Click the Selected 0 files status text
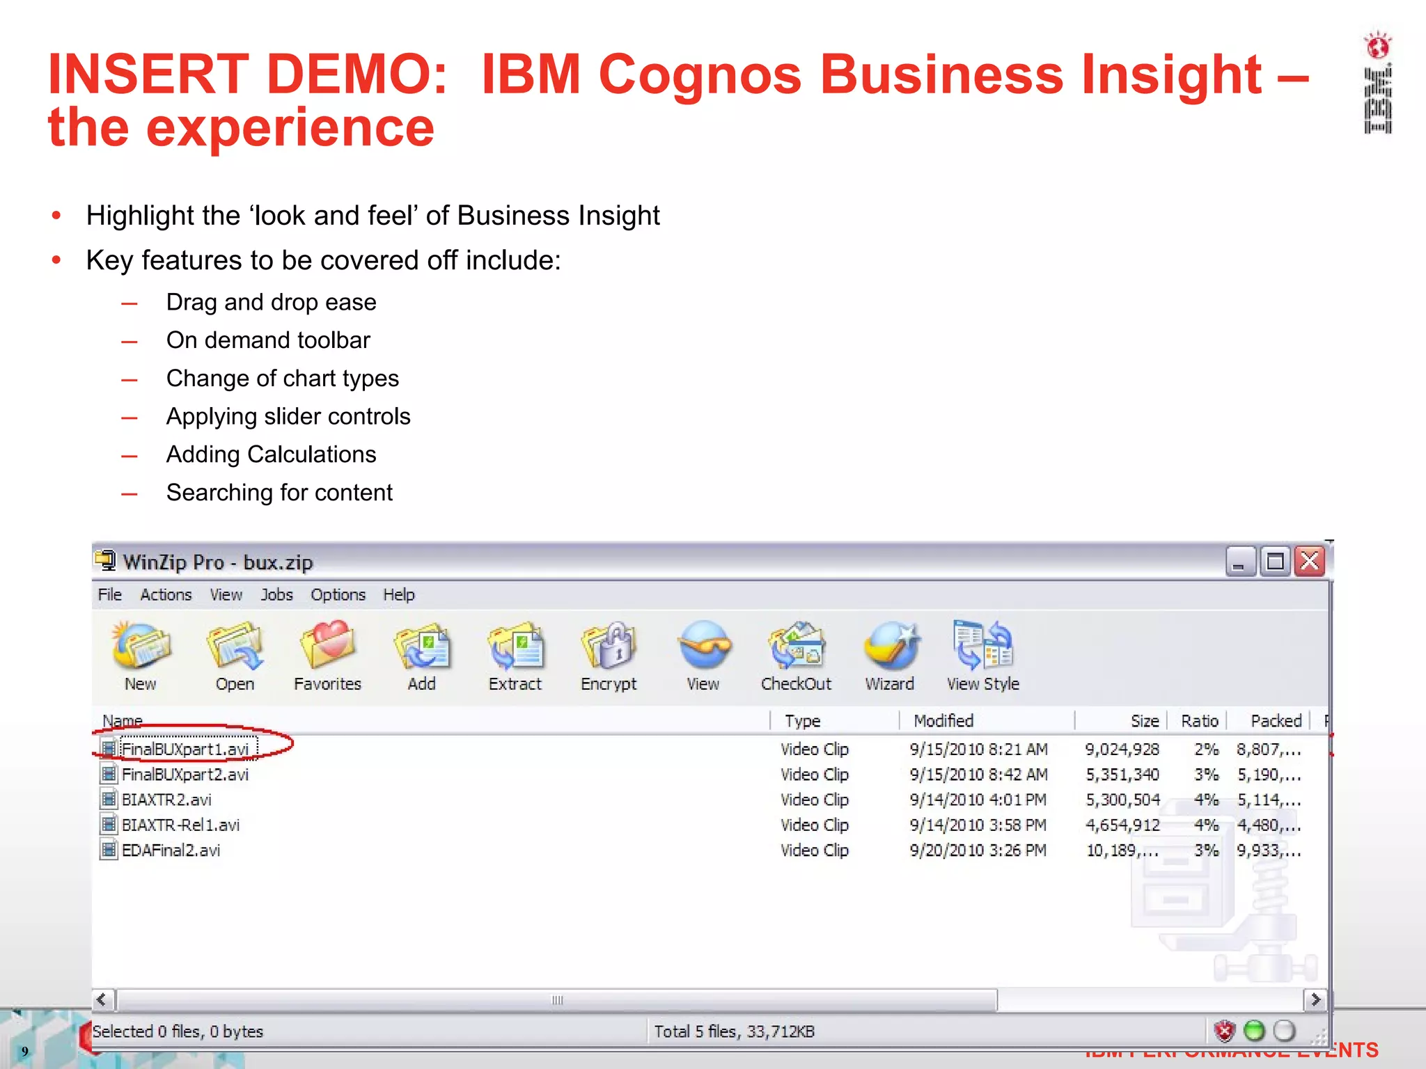This screenshot has height=1069, width=1426. click(x=178, y=1031)
